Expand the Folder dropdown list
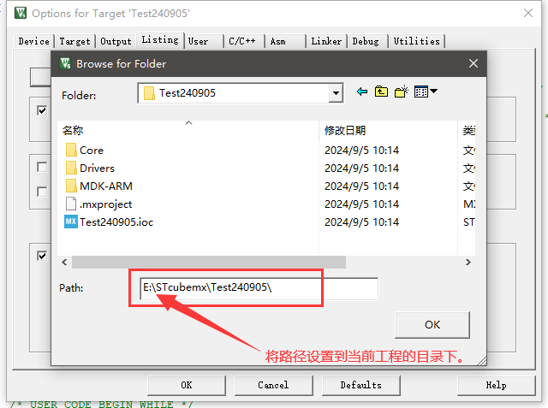548x408 pixels. tap(336, 93)
